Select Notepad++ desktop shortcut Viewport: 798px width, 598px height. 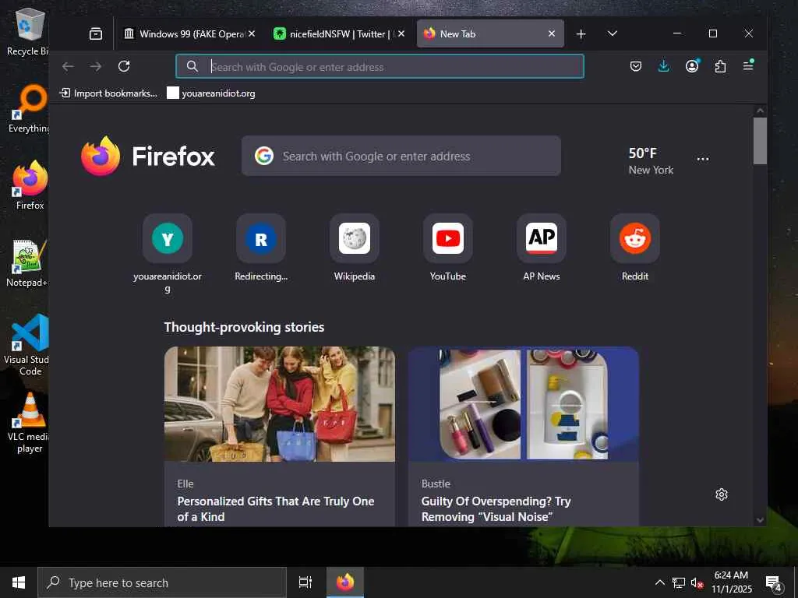pos(27,263)
